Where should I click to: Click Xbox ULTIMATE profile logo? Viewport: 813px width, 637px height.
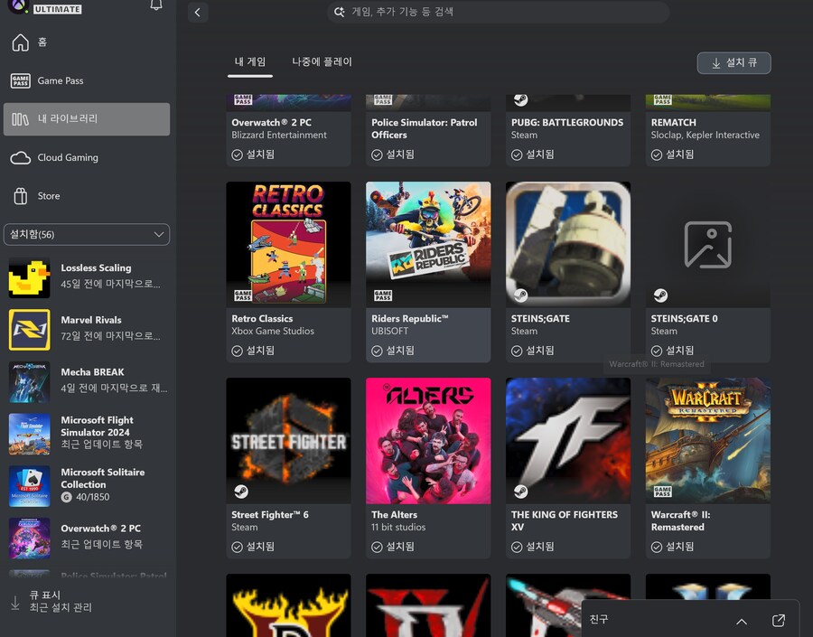tap(19, 5)
